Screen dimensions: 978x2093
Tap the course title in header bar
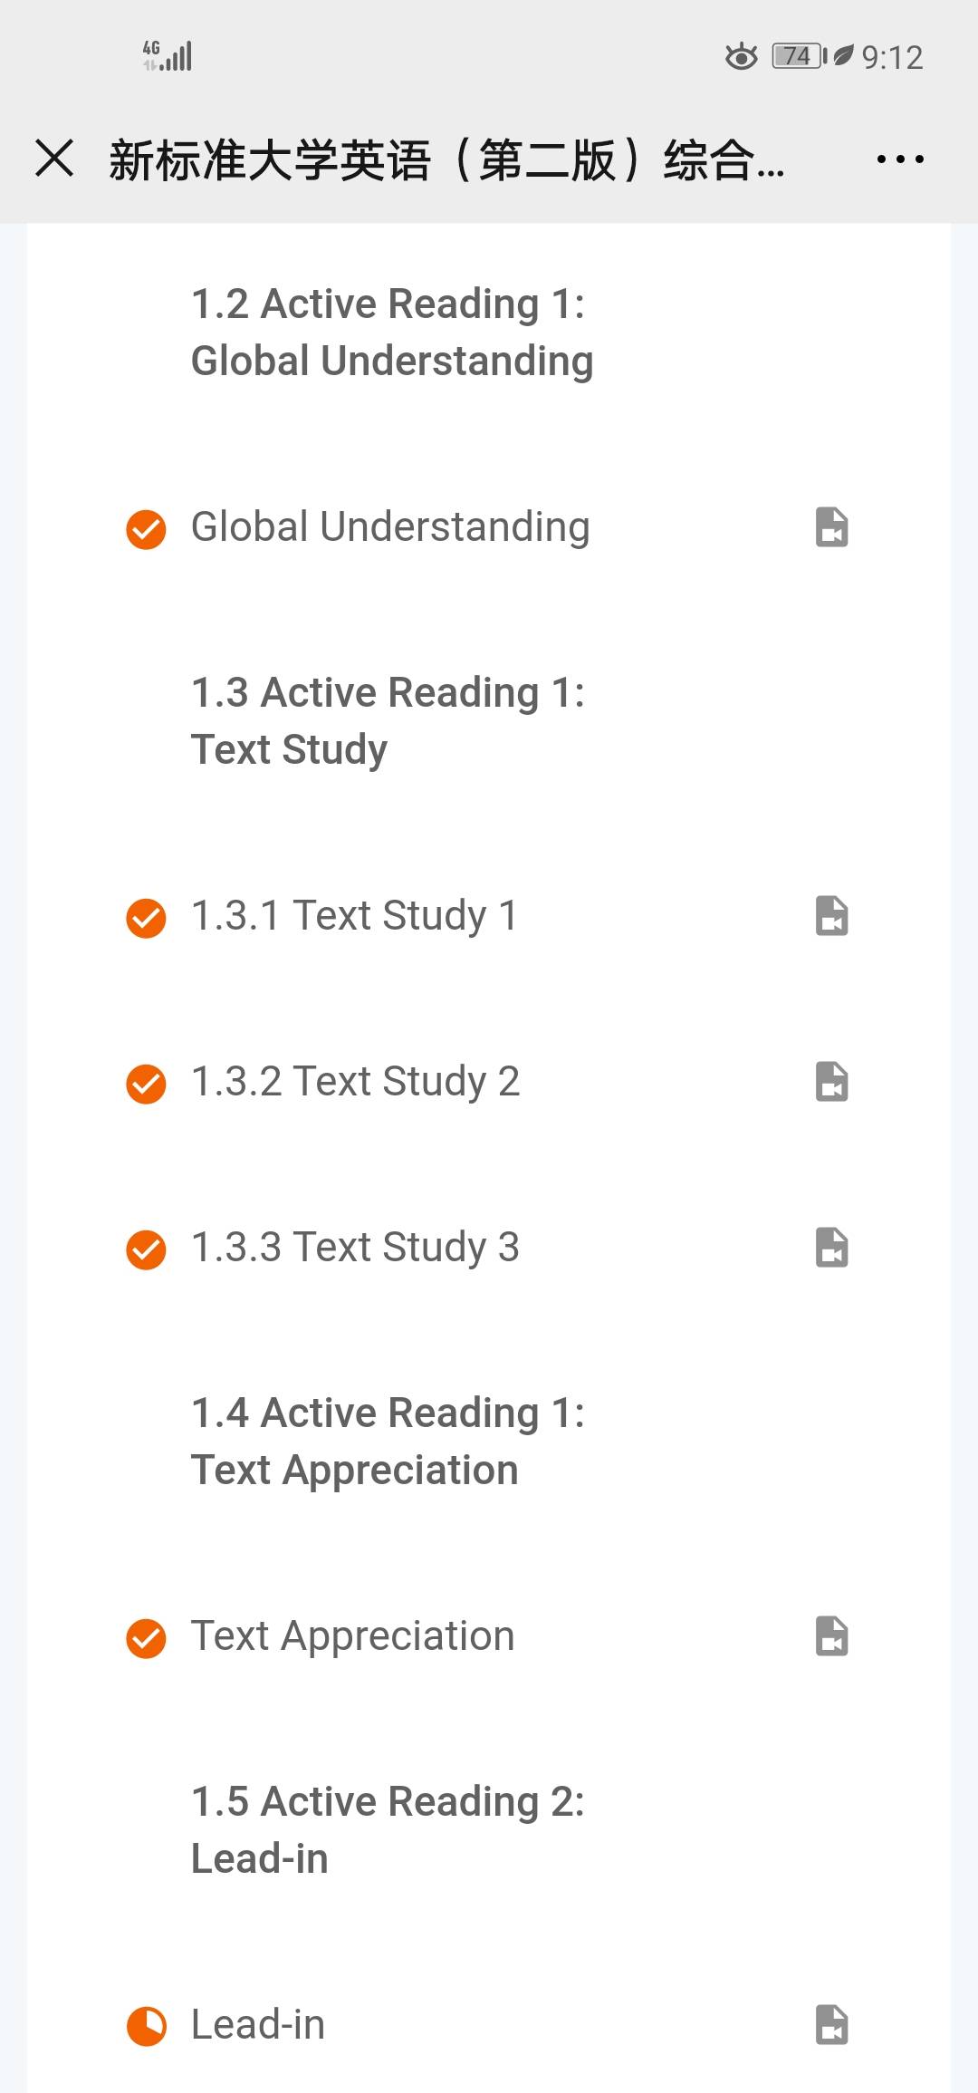[446, 160]
